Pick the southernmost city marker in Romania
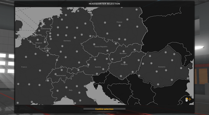Viewport: 209px width, 115px height. click(x=158, y=84)
